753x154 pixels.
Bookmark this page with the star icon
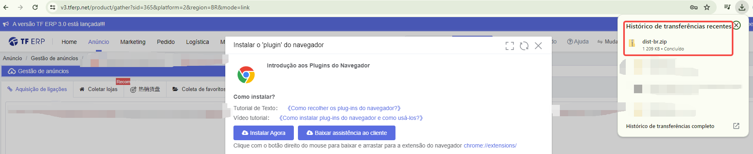coord(707,7)
